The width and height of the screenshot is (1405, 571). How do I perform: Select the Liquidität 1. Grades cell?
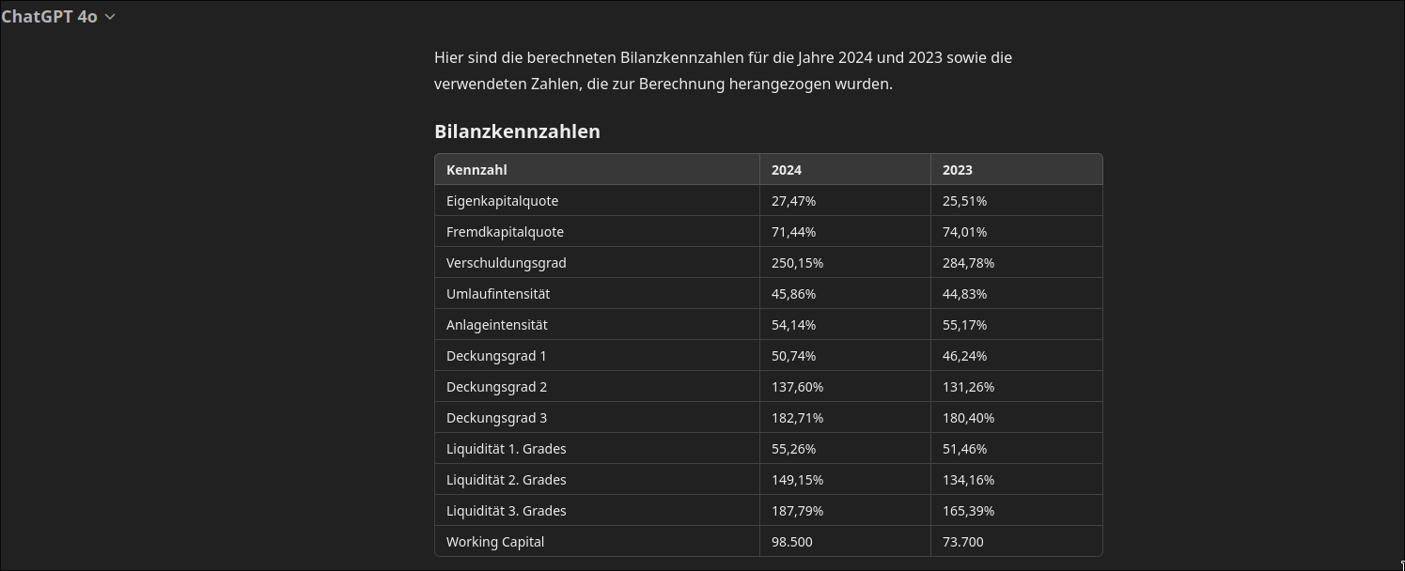(507, 448)
